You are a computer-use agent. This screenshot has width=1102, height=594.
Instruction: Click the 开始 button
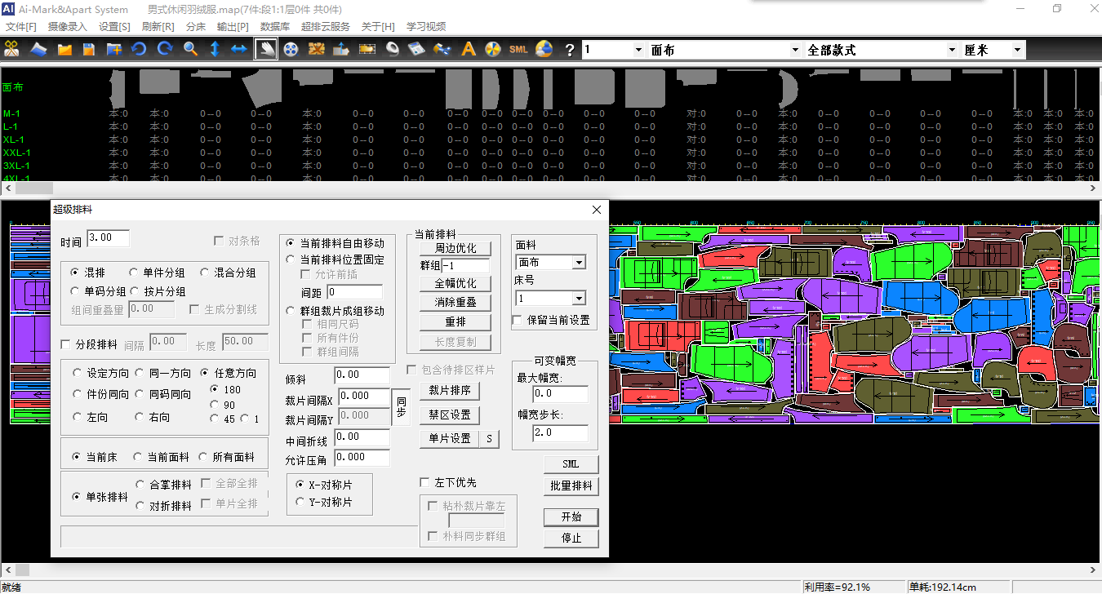571,517
